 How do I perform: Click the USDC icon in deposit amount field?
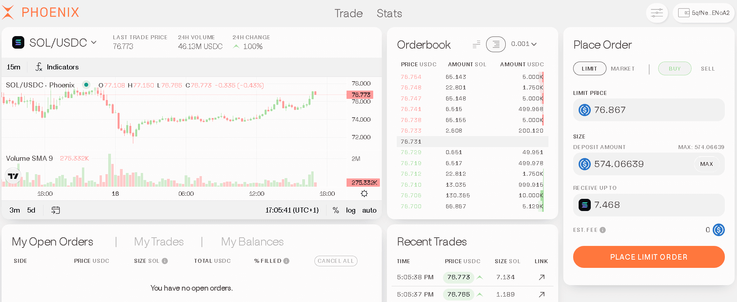(x=585, y=164)
